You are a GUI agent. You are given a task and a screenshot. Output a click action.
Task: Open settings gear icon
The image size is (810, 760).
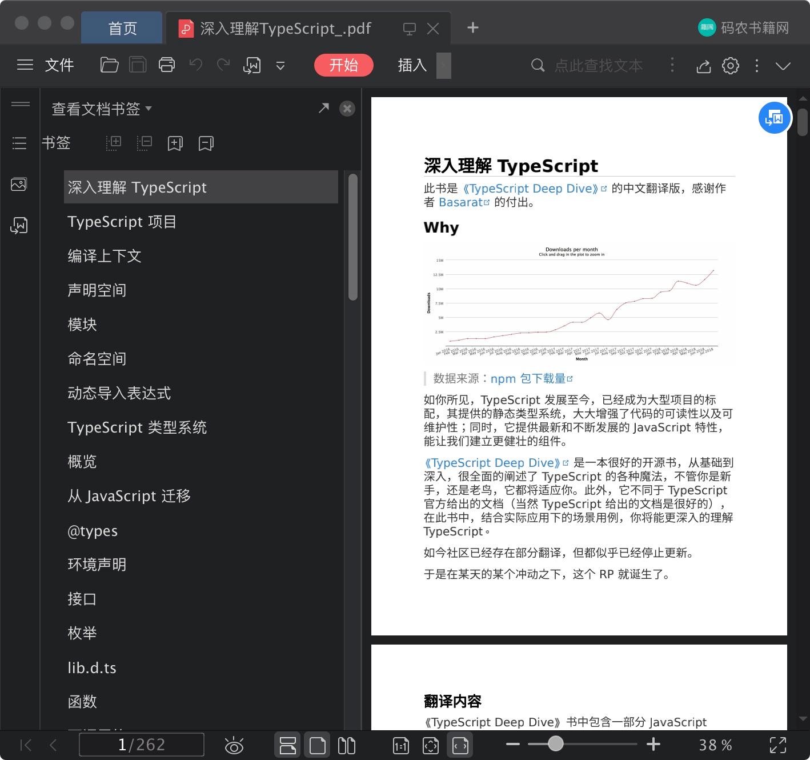[731, 66]
